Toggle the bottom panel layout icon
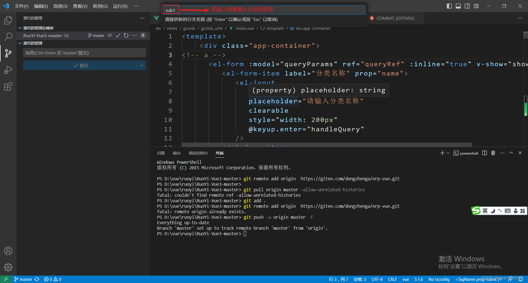 (458, 6)
